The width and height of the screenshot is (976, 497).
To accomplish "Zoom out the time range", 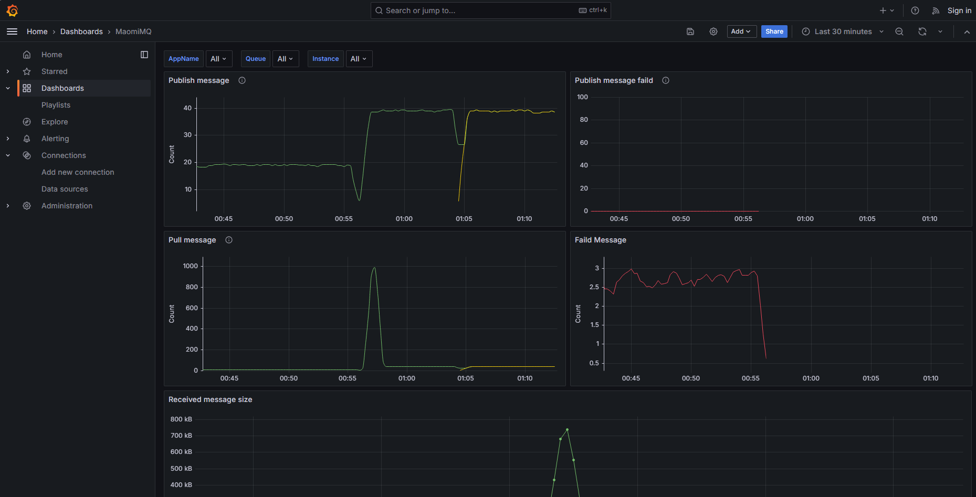I will (899, 31).
